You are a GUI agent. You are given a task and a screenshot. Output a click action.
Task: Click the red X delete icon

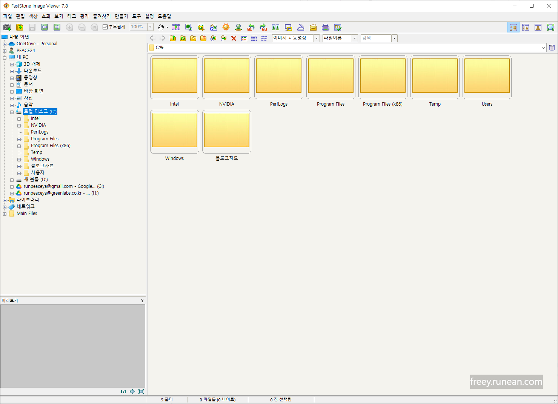tap(234, 38)
